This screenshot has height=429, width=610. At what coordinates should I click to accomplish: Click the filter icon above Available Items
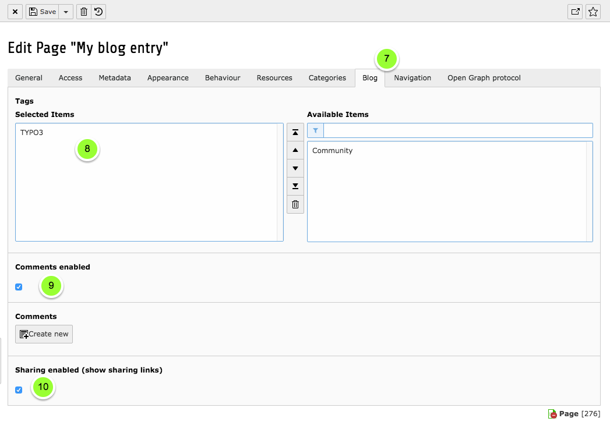[x=316, y=130]
